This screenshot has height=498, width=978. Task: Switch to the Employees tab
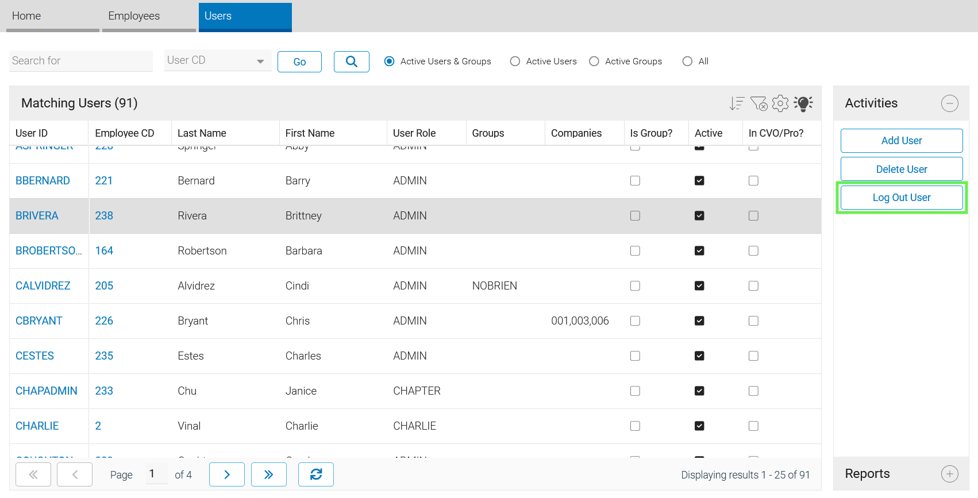click(x=134, y=16)
